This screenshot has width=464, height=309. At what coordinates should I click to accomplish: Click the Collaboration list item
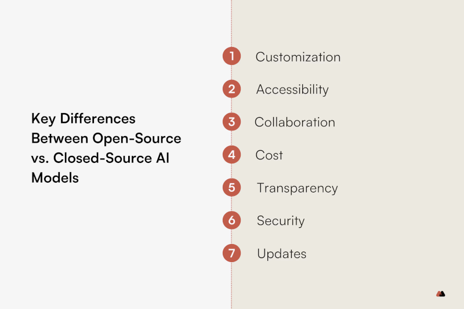click(x=295, y=122)
